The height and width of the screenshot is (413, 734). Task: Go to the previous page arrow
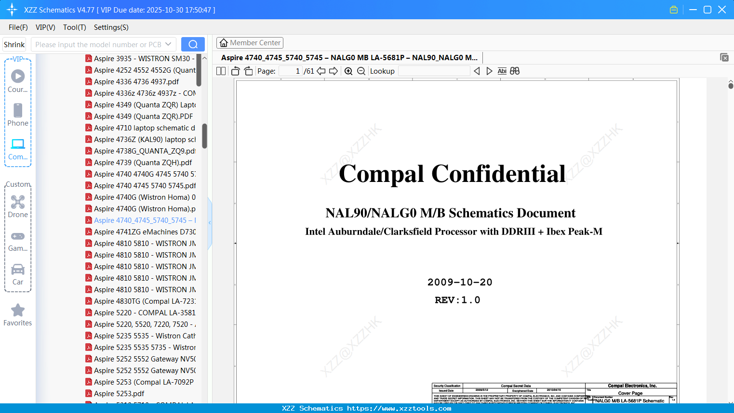pos(321,71)
